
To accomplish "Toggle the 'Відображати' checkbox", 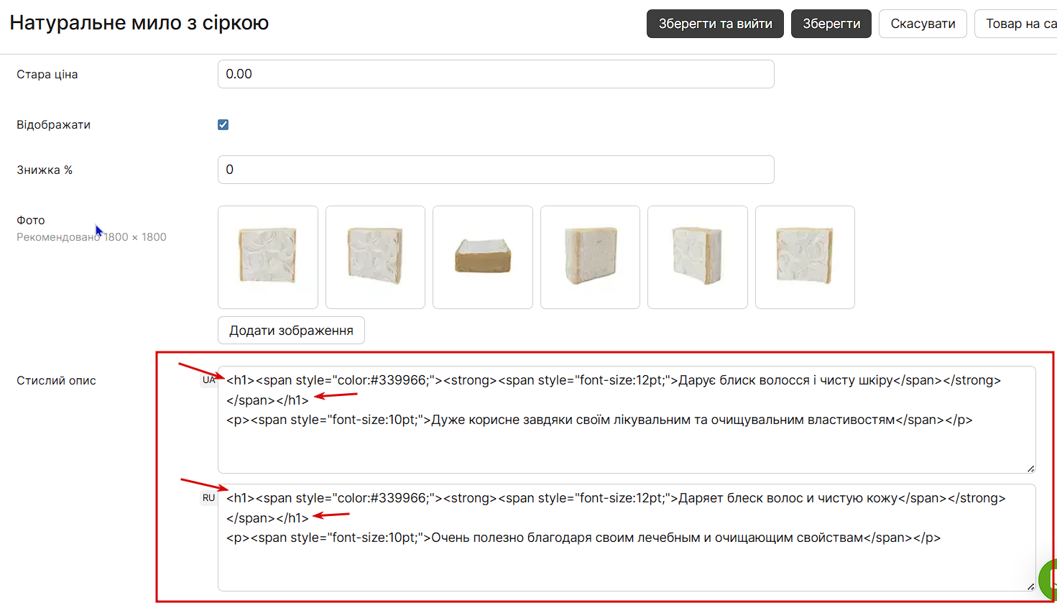I will pyautogui.click(x=223, y=124).
